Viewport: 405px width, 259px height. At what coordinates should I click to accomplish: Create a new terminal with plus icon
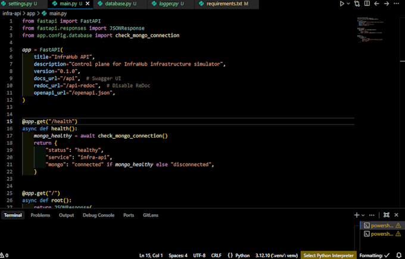357,215
